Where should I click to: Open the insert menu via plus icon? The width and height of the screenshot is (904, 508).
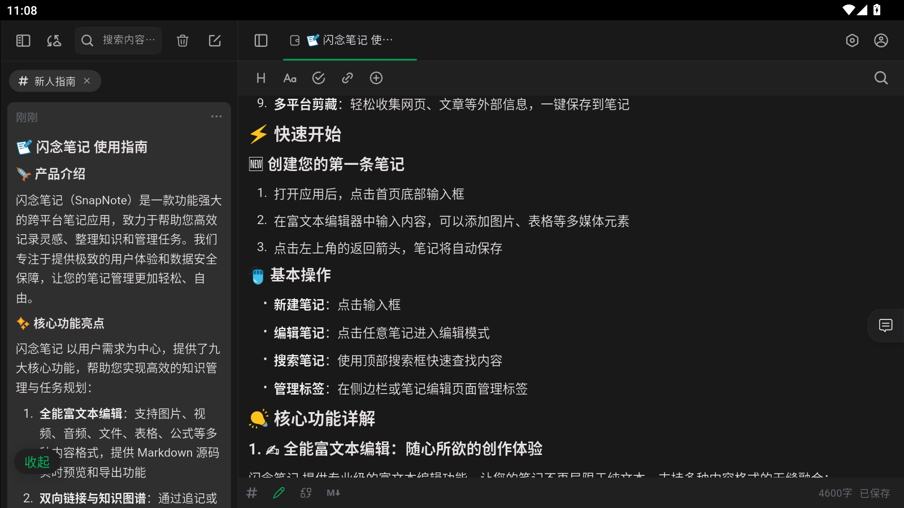tap(376, 78)
